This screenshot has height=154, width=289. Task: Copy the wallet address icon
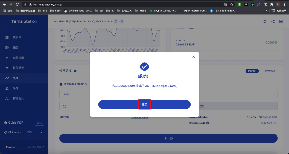[x=116, y=21]
